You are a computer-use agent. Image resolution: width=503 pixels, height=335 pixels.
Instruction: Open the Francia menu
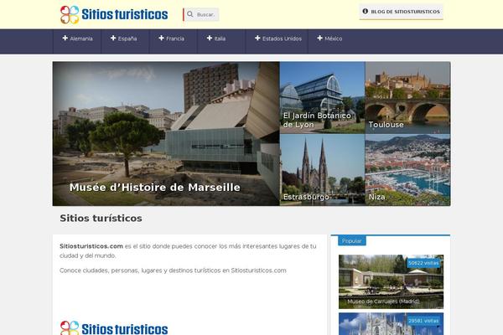click(x=174, y=41)
